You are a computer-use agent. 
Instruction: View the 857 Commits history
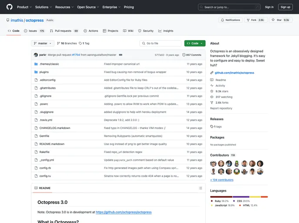[x=192, y=55]
